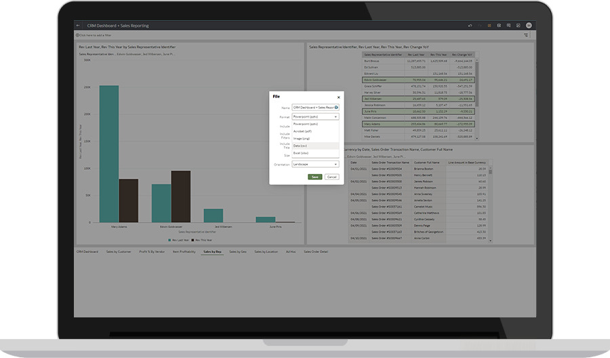610x358 pixels.
Task: Click the filter bar menu icon
Action: 527,35
